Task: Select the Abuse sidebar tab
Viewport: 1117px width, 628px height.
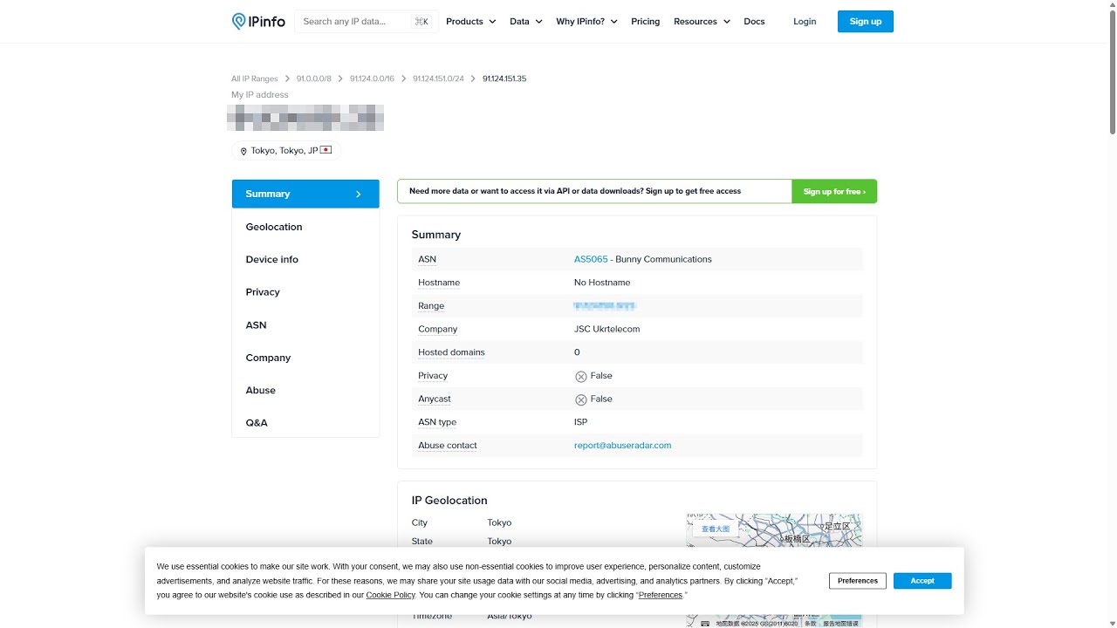Action: coord(305,390)
